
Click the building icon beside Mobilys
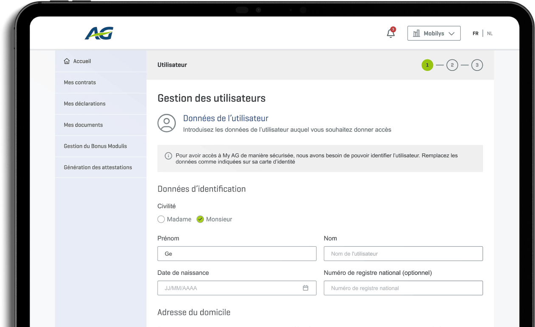pyautogui.click(x=417, y=34)
